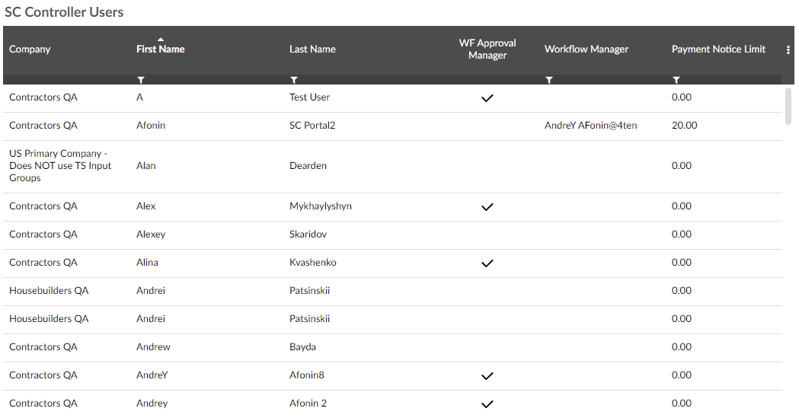
Task: Click the vertical scrollbar thumb
Action: [x=789, y=105]
